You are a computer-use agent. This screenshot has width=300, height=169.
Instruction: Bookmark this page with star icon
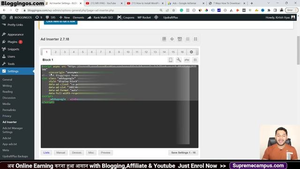click(x=173, y=10)
